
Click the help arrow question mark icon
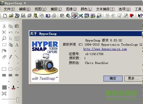(x=140, y=16)
